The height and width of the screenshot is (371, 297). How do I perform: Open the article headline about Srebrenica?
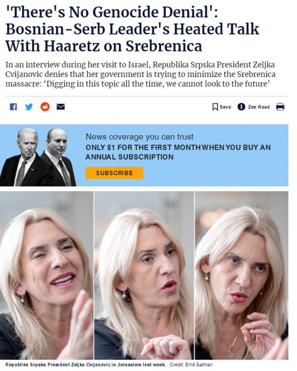[132, 29]
